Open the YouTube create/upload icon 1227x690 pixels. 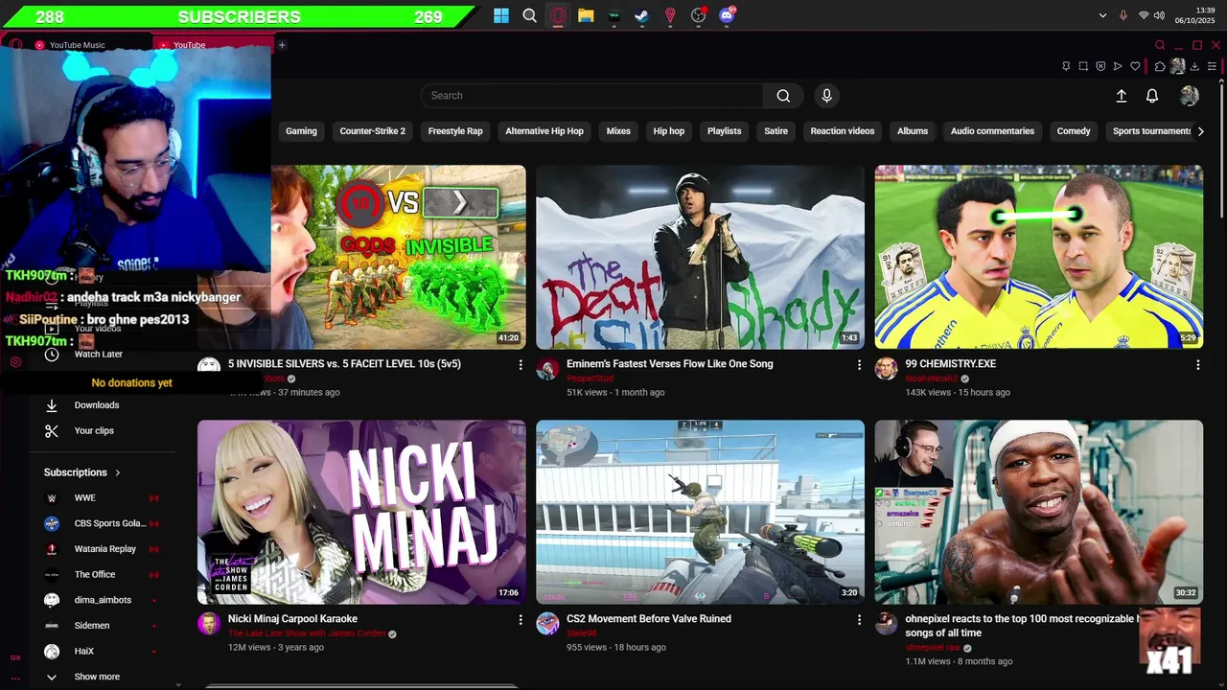pos(1122,96)
